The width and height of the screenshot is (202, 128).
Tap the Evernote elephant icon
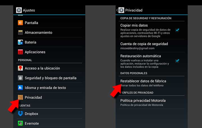coord(20,123)
